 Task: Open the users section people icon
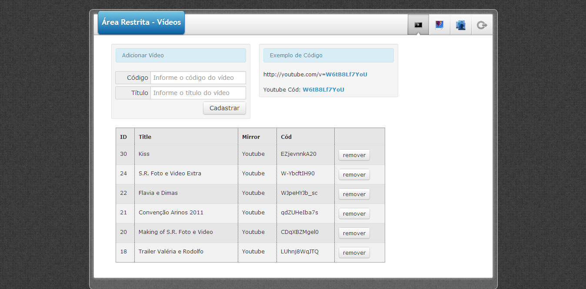click(461, 25)
